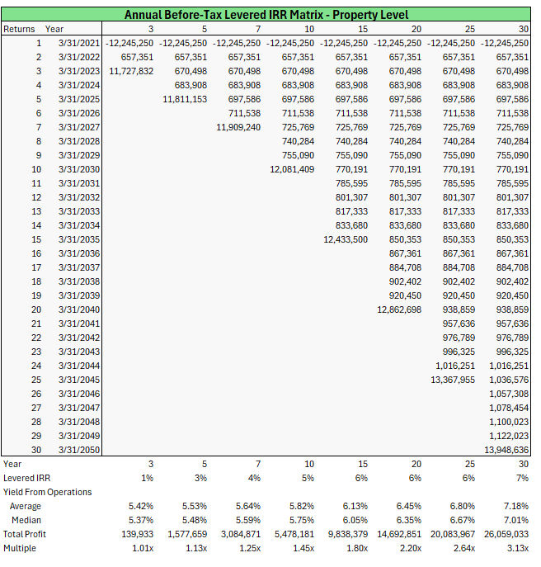This screenshot has height=567, width=541.
Task: Select the Annual Before-Tax Levered IRR Matrix title
Action: tap(266, 15)
